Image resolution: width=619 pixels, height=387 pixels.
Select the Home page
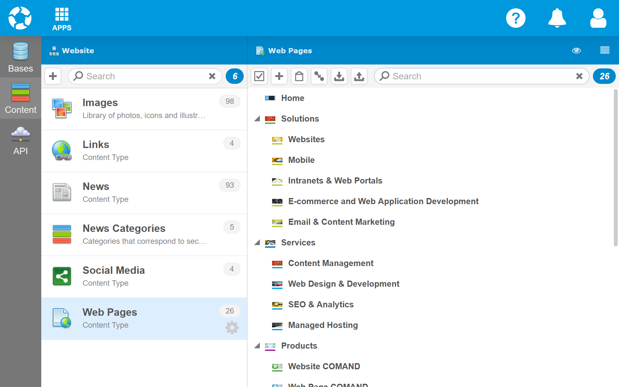point(293,98)
